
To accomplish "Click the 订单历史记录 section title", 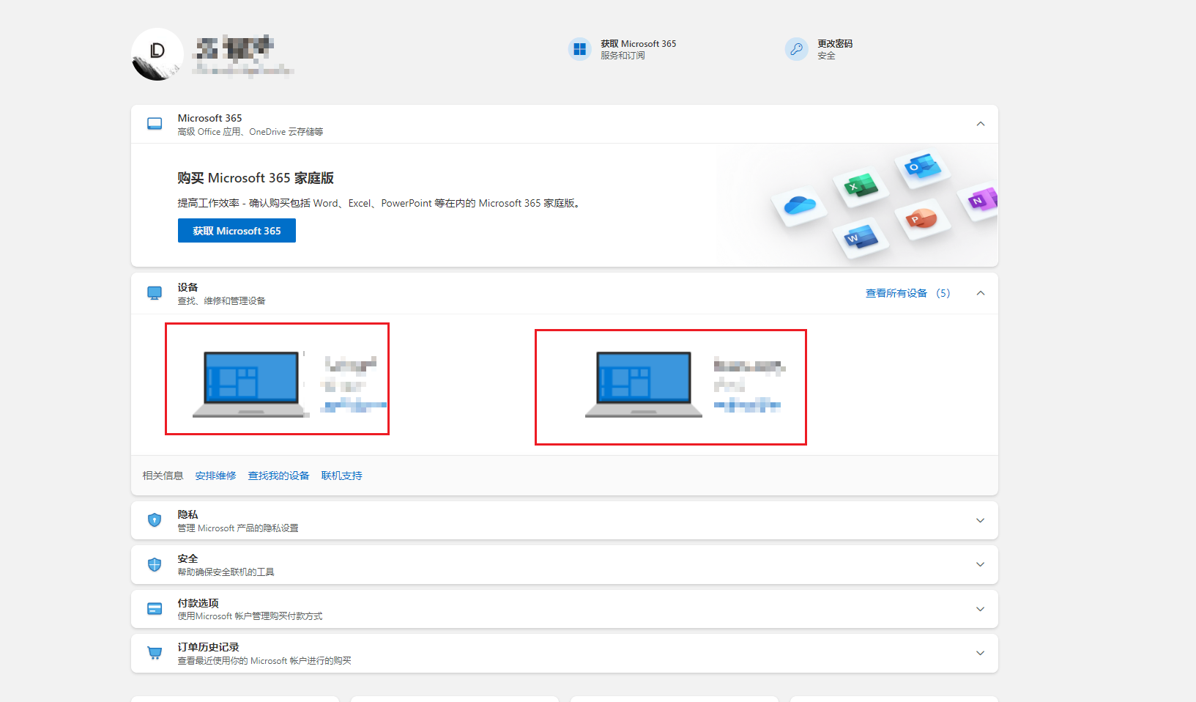I will pyautogui.click(x=209, y=647).
